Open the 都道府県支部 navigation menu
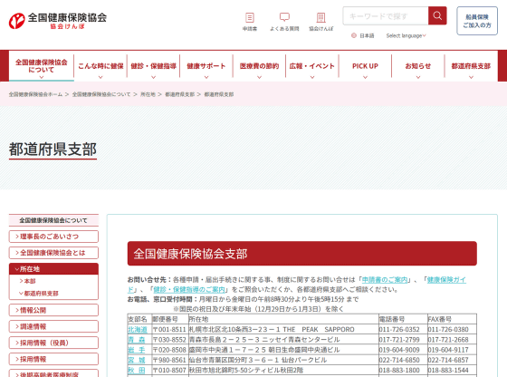Image resolution: width=507 pixels, height=377 pixels. (471, 66)
